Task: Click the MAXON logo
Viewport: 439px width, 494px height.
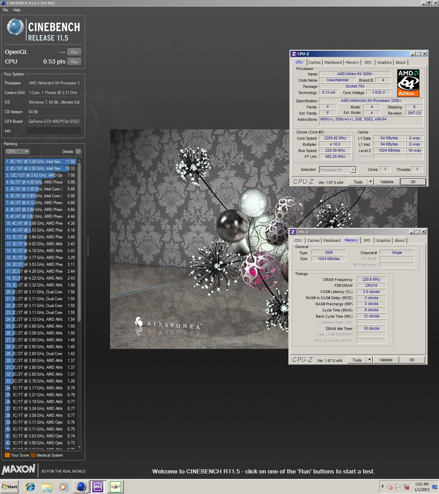Action: pos(19,469)
